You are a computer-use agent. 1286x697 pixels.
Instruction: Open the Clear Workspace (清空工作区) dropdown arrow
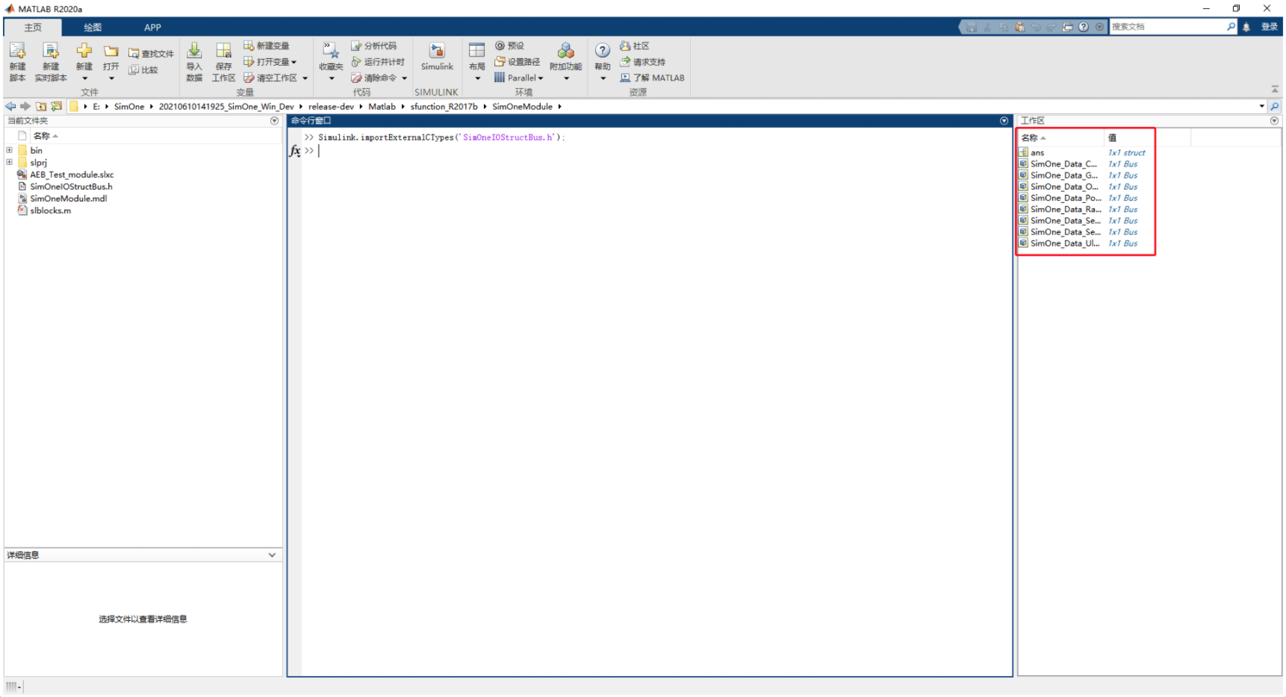(x=305, y=78)
